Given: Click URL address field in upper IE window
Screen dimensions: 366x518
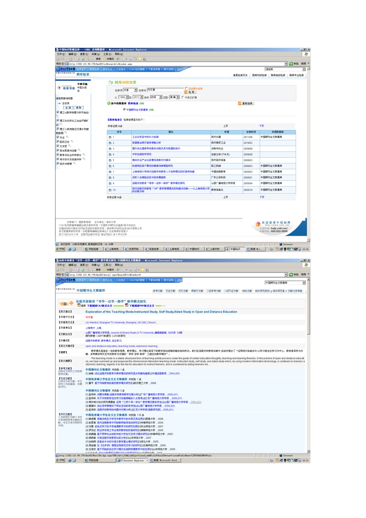Looking at the screenshot, I should click(x=176, y=64).
